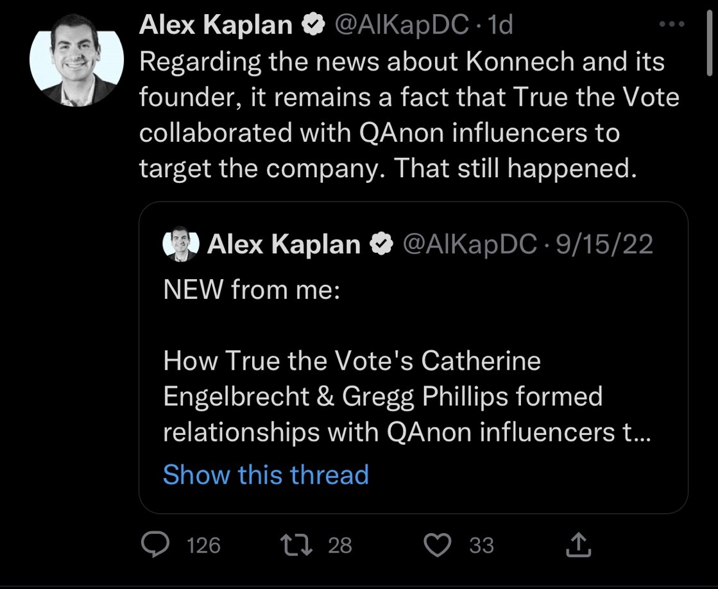The width and height of the screenshot is (718, 589).
Task: Open Alex Kaplan's large profile photo
Action: point(76,60)
